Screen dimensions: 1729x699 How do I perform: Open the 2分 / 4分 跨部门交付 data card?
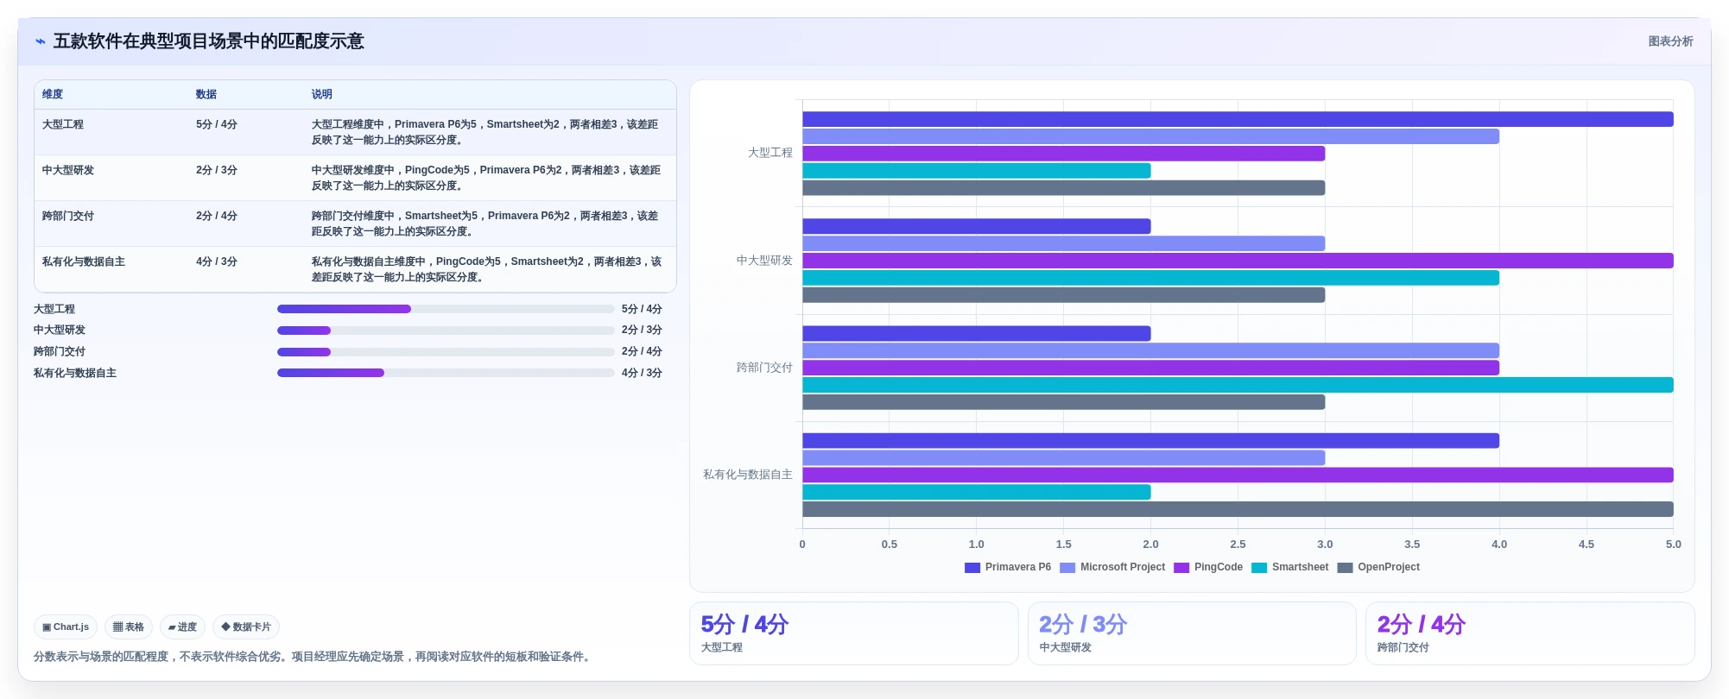coord(1529,633)
